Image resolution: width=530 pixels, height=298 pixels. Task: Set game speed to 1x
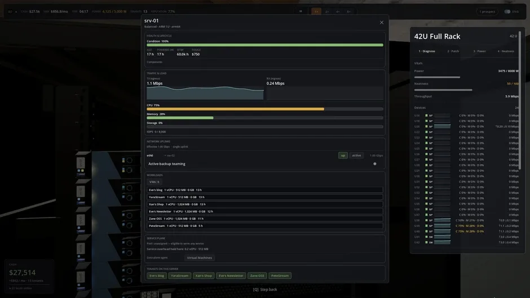316,11
